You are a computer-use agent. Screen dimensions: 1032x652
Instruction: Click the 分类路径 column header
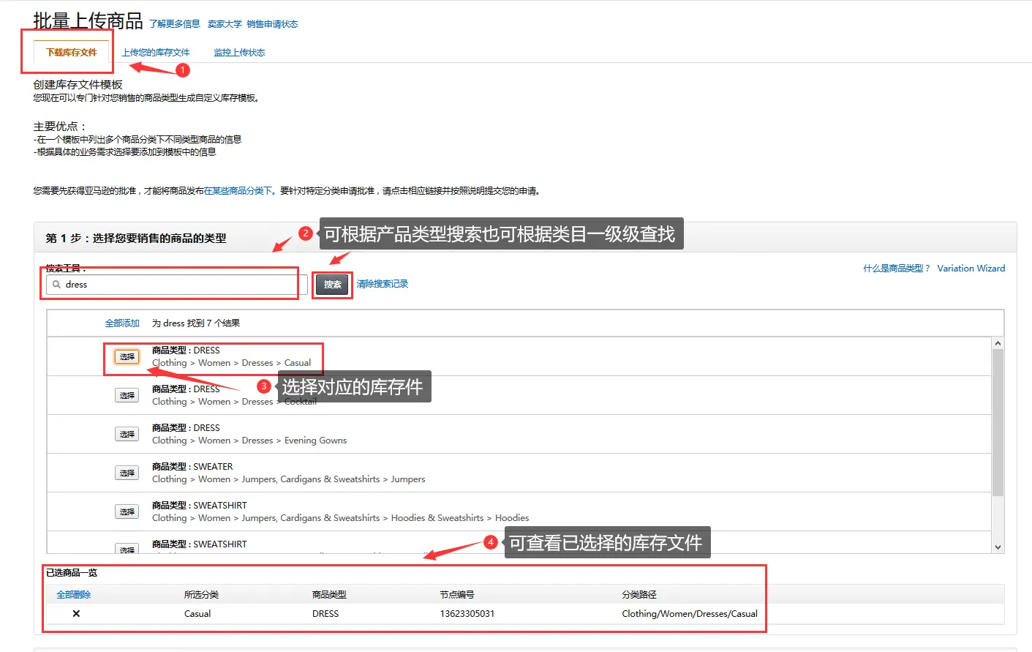coord(639,595)
